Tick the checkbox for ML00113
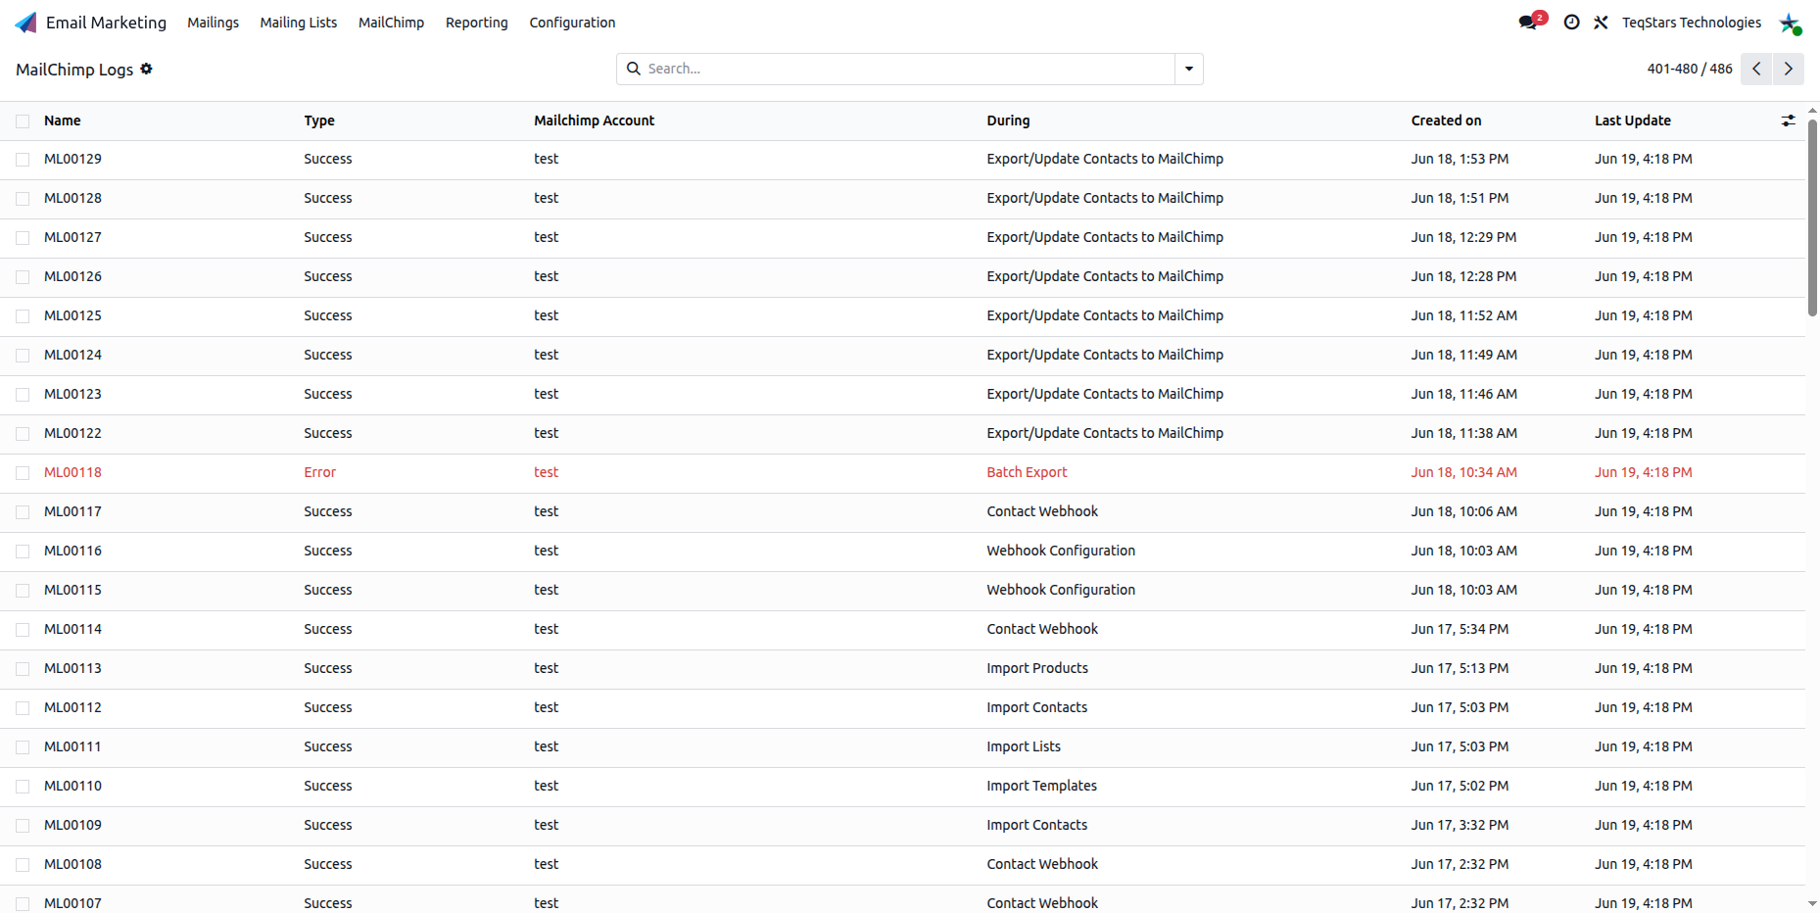The height and width of the screenshot is (913, 1820). [23, 669]
